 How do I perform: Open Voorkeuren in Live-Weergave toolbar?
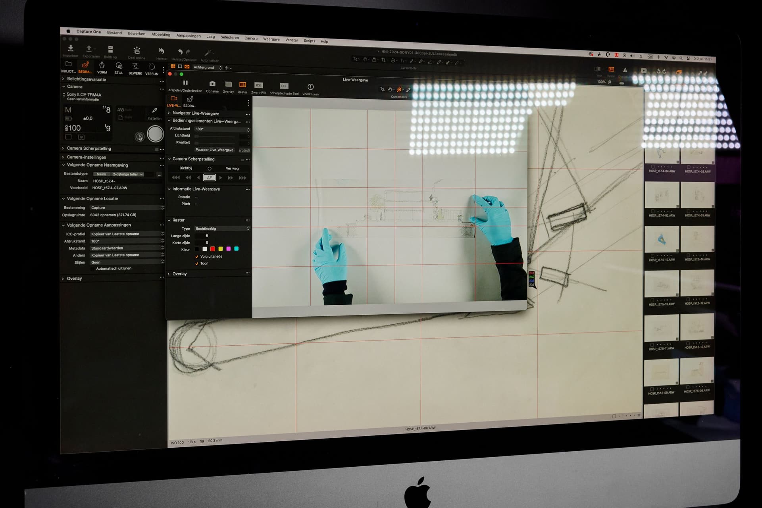[x=310, y=87]
